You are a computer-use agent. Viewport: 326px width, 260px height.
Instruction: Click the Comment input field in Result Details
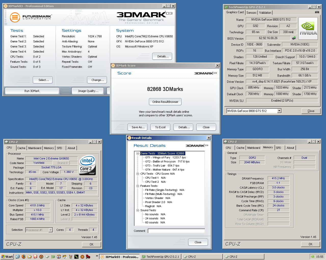click(x=176, y=231)
